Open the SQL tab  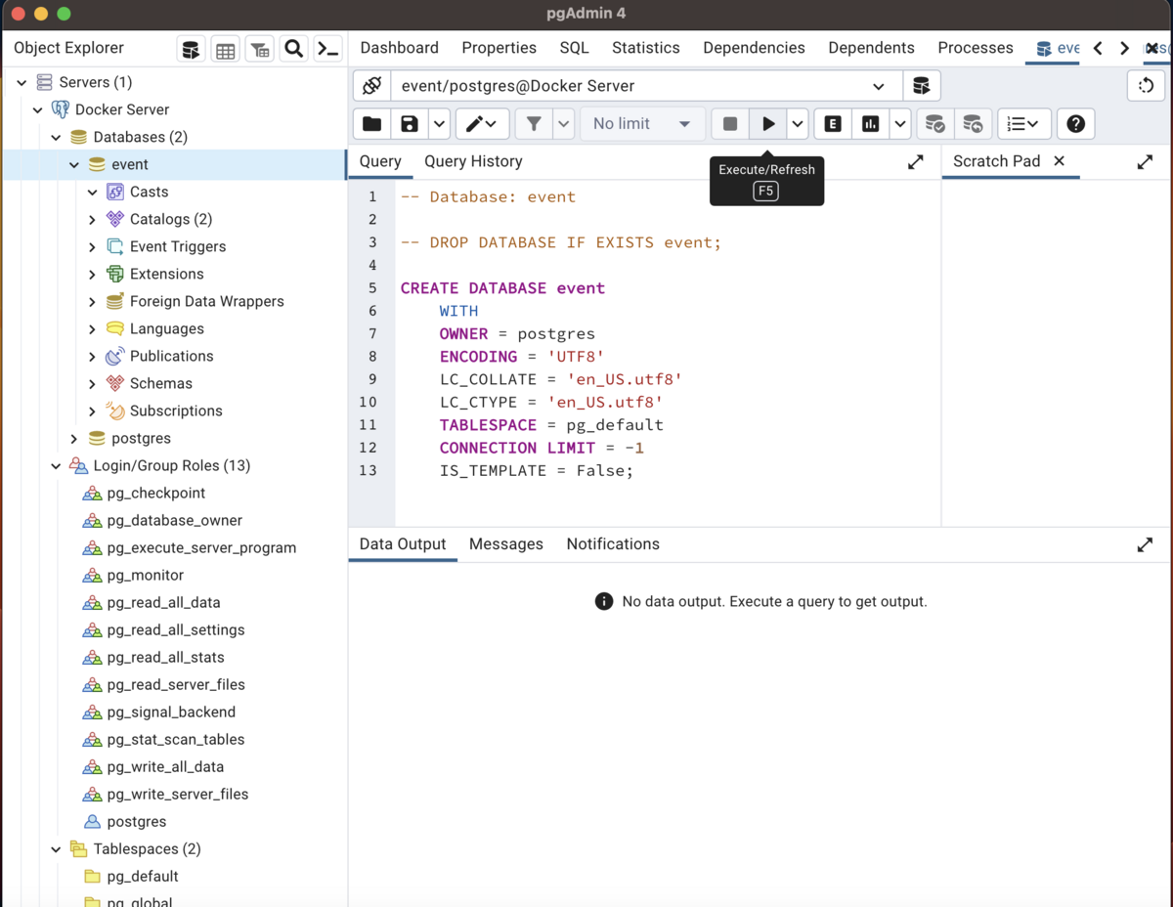(x=574, y=48)
